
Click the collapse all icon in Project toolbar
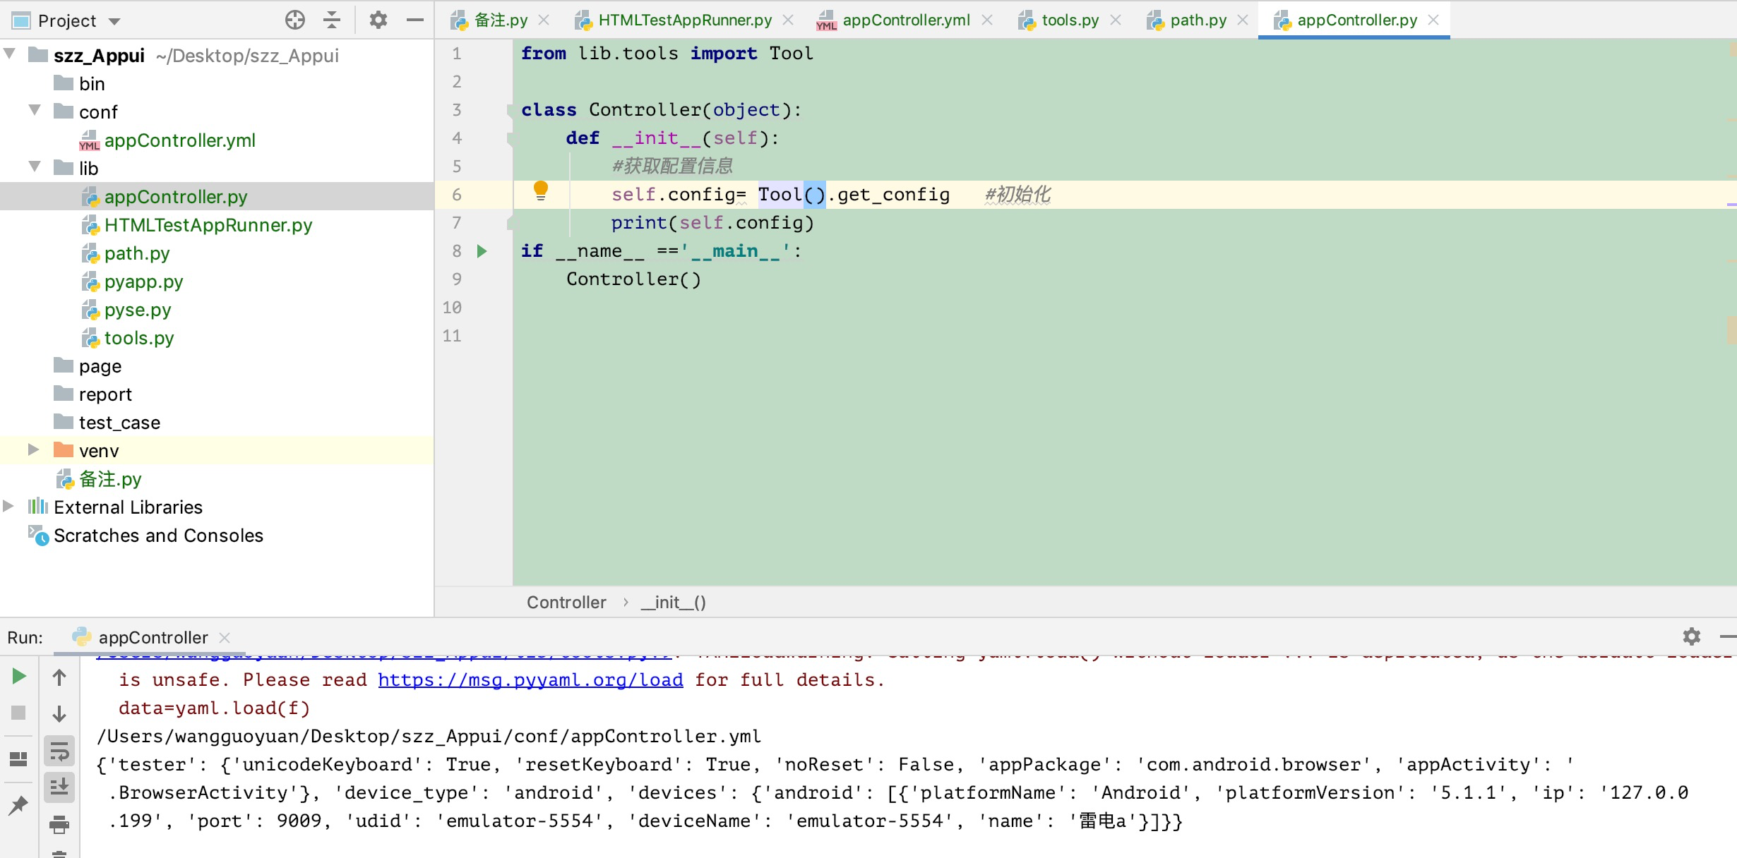332,20
